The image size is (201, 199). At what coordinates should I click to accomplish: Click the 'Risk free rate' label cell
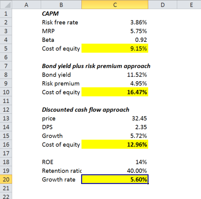[x=61, y=22]
